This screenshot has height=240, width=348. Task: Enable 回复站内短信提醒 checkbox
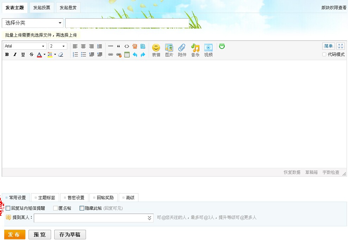point(8,208)
